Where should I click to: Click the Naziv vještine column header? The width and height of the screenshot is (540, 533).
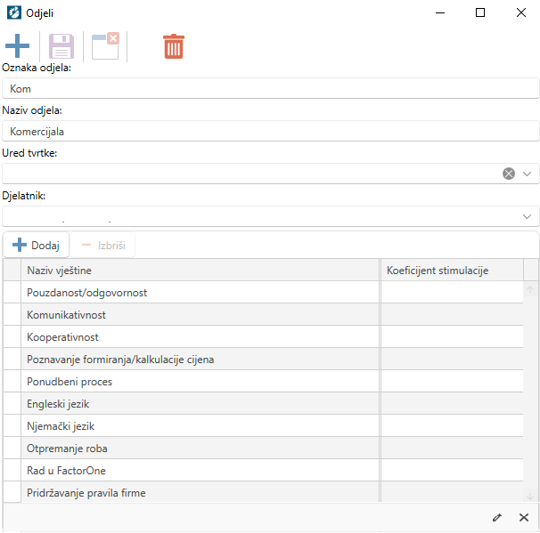(200, 271)
